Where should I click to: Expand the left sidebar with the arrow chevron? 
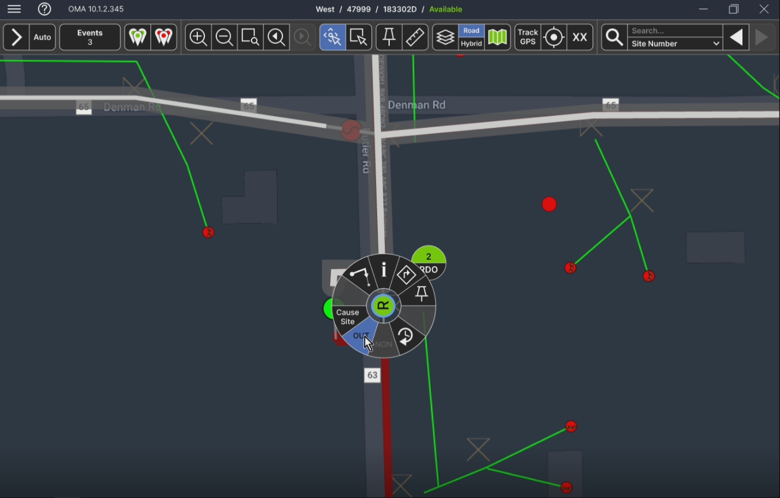(x=15, y=36)
